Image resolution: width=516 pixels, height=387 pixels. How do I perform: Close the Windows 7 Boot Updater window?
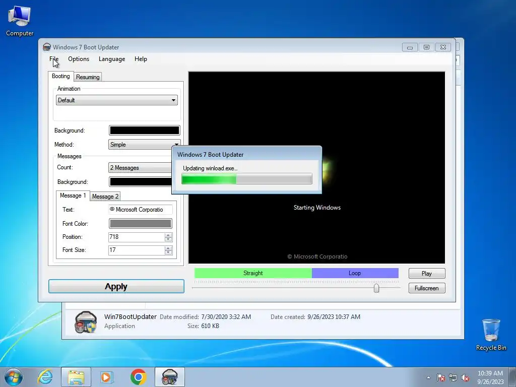[443, 47]
